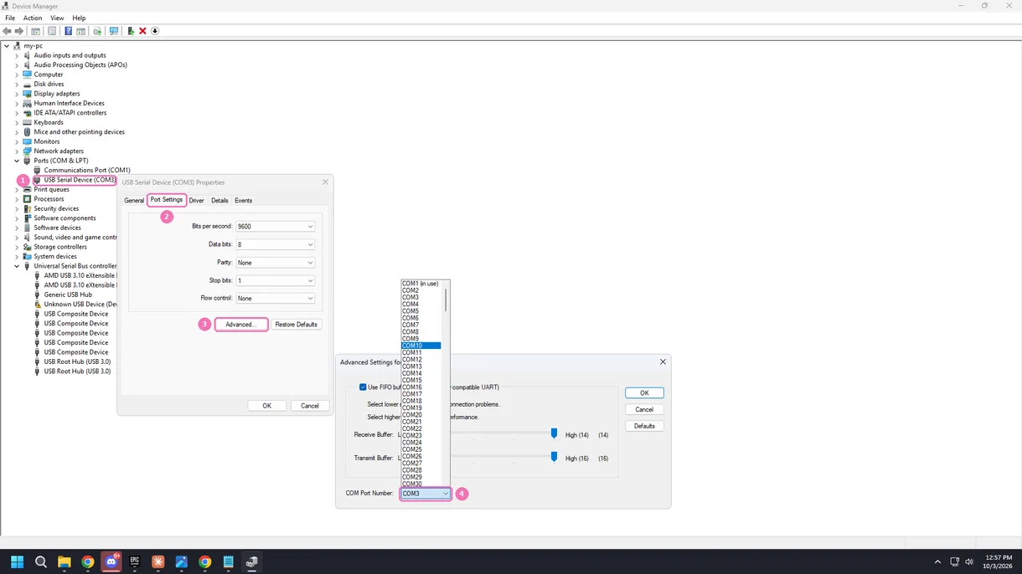The image size is (1022, 574).
Task: Select COM5 in the port list
Action: click(421, 311)
